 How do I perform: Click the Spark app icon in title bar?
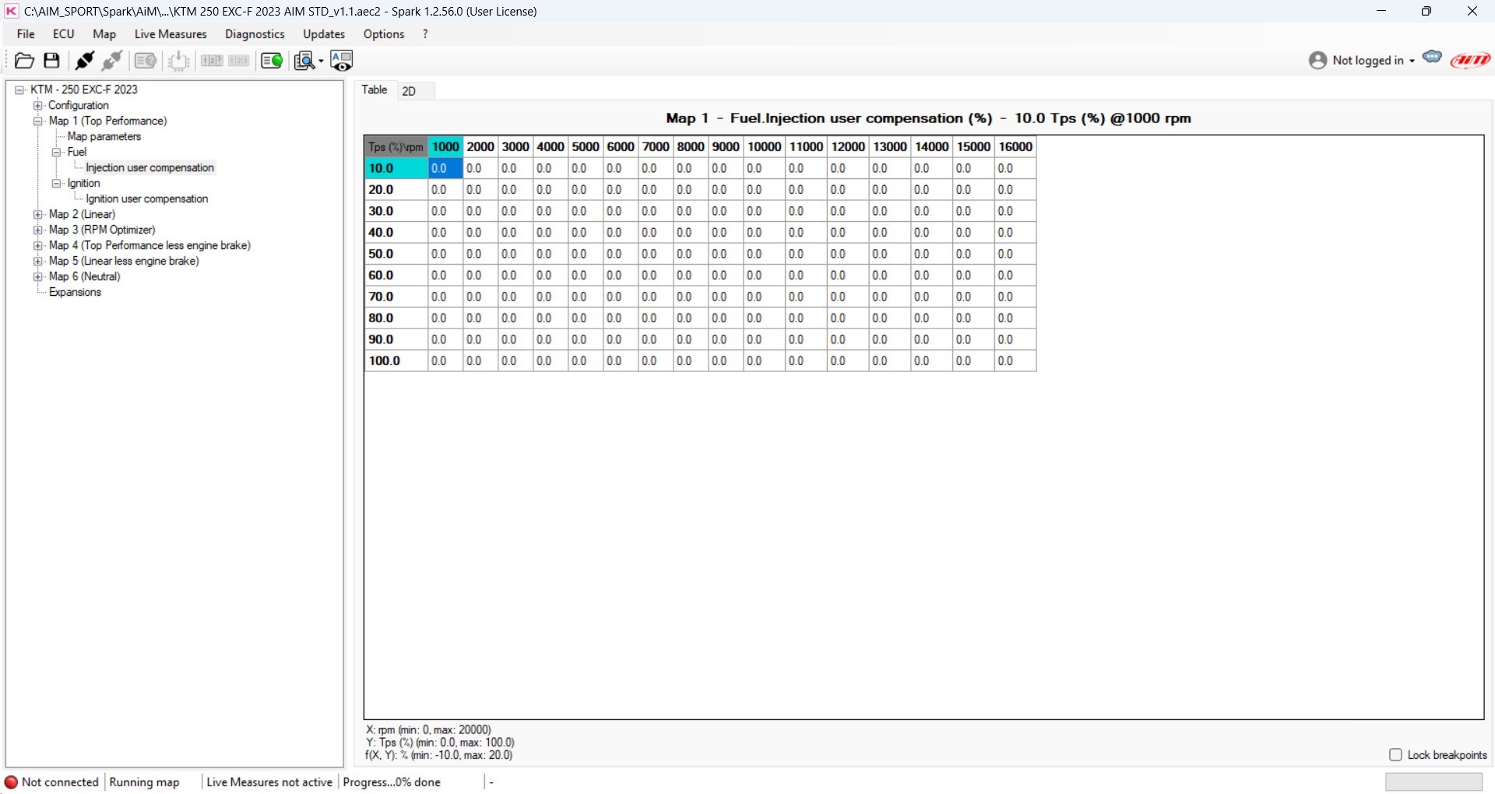tap(12, 11)
